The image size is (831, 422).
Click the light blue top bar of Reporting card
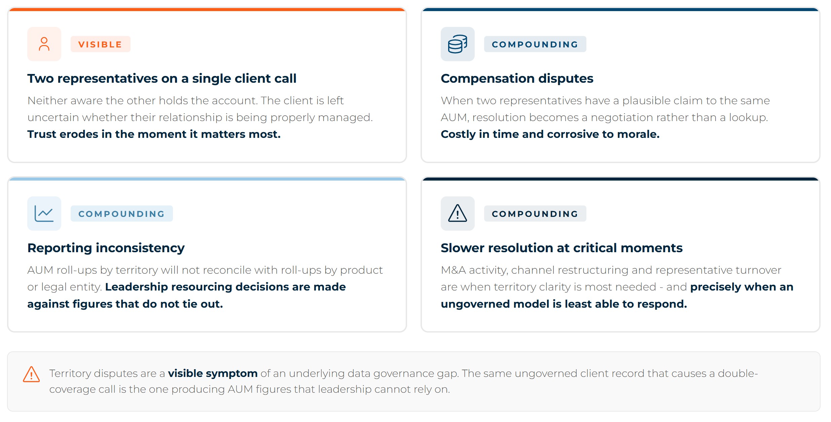(207, 179)
